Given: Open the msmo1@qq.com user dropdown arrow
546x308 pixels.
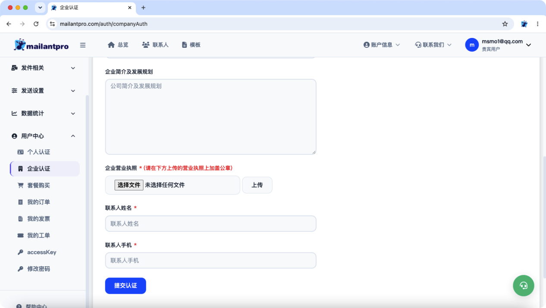Looking at the screenshot, I should [529, 45].
